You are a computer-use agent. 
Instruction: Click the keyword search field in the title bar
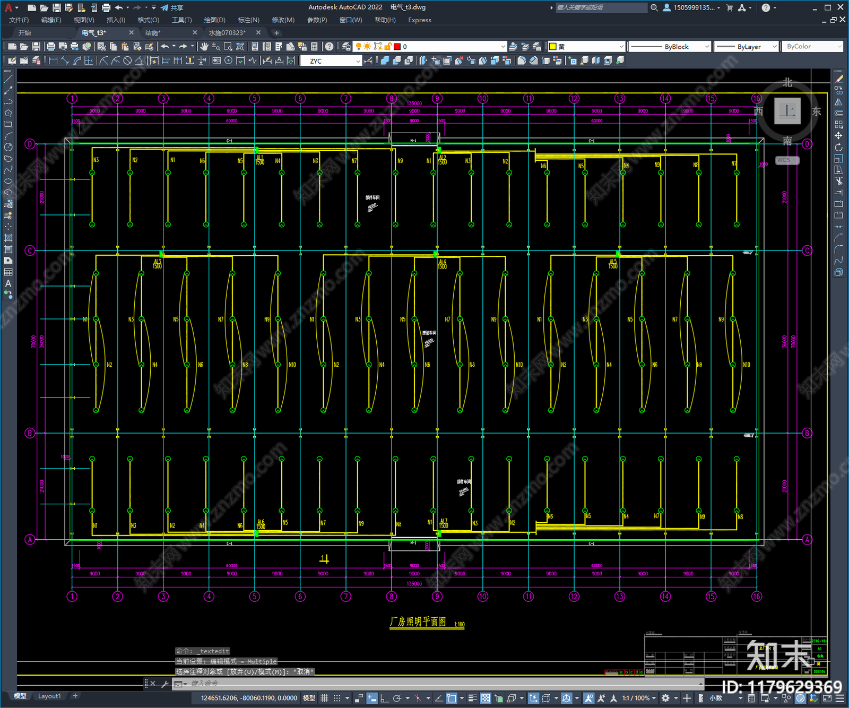pyautogui.click(x=601, y=7)
